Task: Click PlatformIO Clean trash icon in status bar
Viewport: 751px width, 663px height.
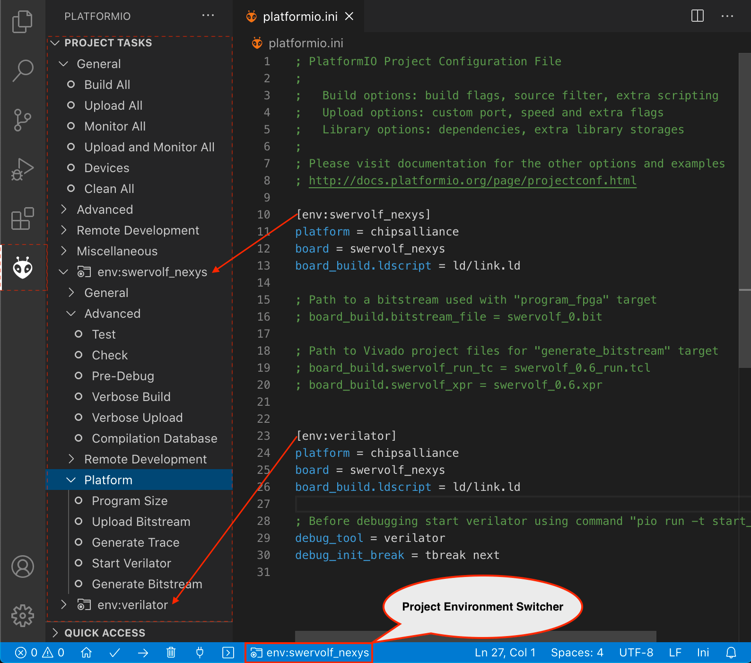Action: [171, 653]
